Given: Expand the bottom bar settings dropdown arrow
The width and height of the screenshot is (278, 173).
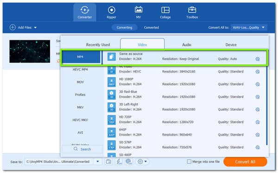Looking at the screenshot, I should (145, 161).
